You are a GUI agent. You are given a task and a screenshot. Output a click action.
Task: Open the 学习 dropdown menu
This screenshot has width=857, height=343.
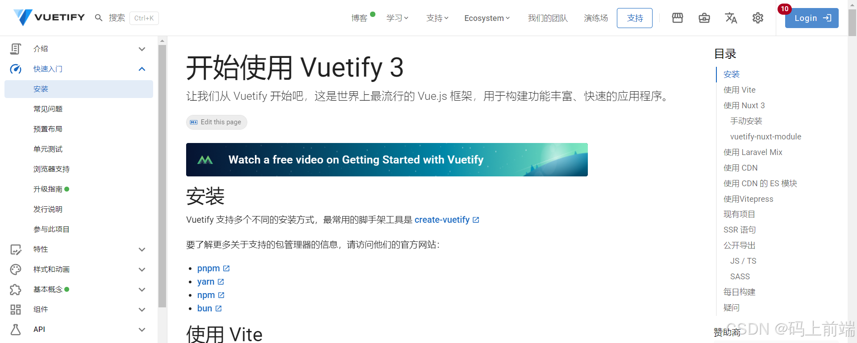point(397,18)
